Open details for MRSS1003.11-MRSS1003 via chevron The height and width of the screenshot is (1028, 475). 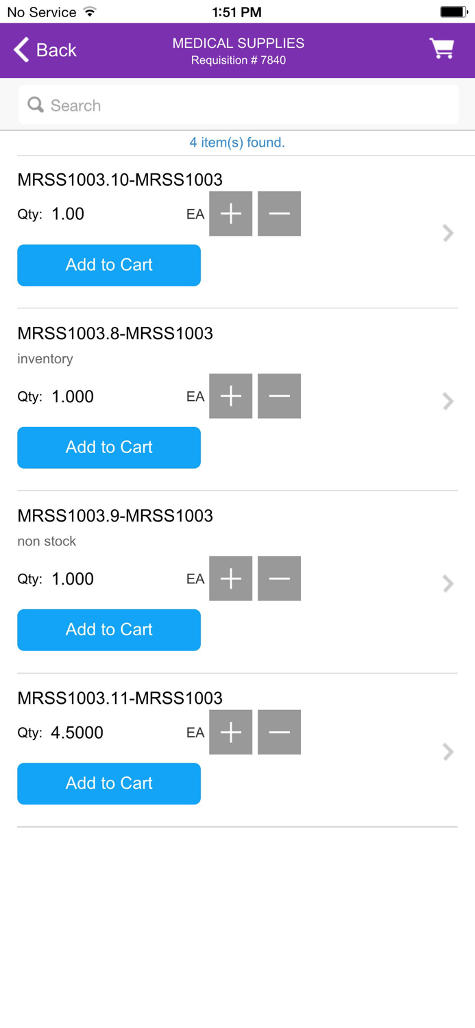coord(448,752)
